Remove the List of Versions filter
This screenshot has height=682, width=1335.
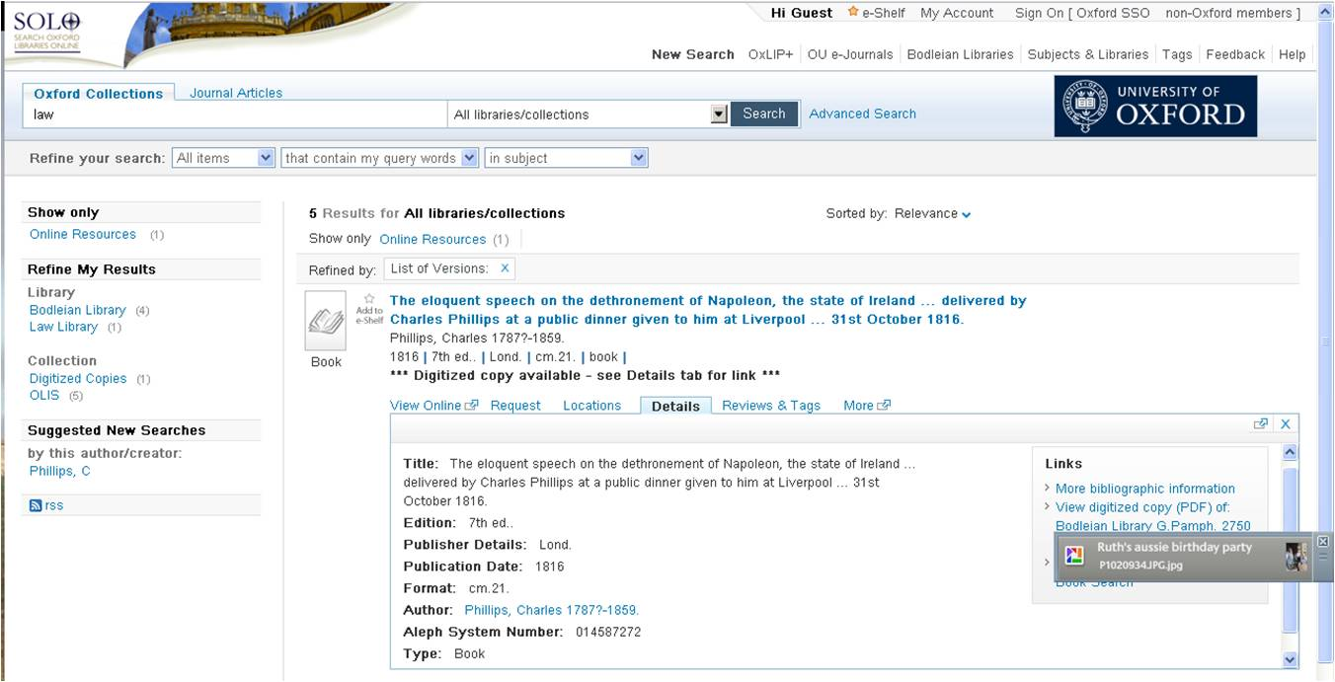505,268
